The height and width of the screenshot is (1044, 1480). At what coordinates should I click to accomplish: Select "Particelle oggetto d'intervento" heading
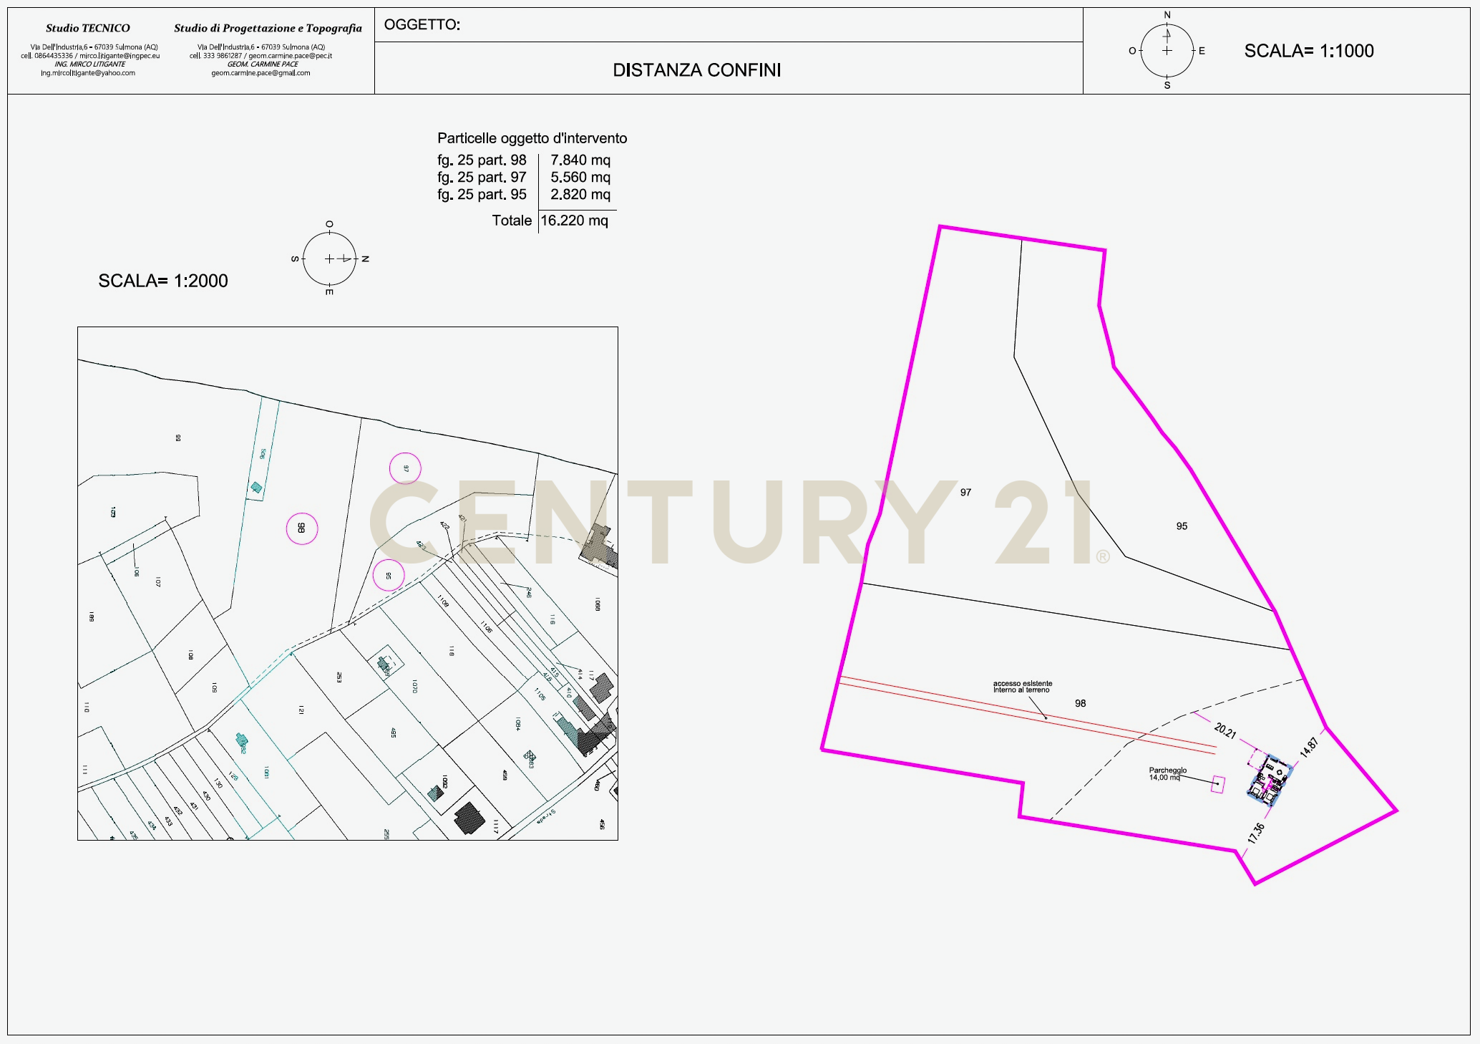[x=532, y=138]
